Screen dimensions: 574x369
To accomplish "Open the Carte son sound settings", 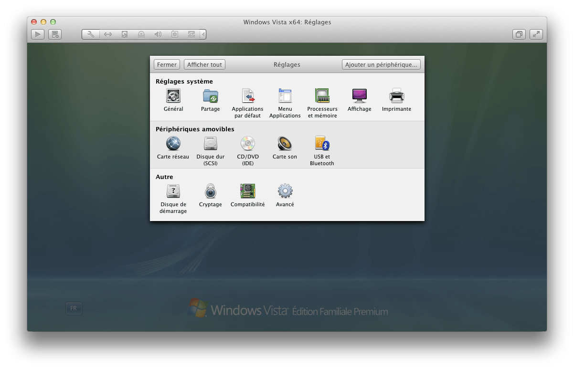I will 285,148.
